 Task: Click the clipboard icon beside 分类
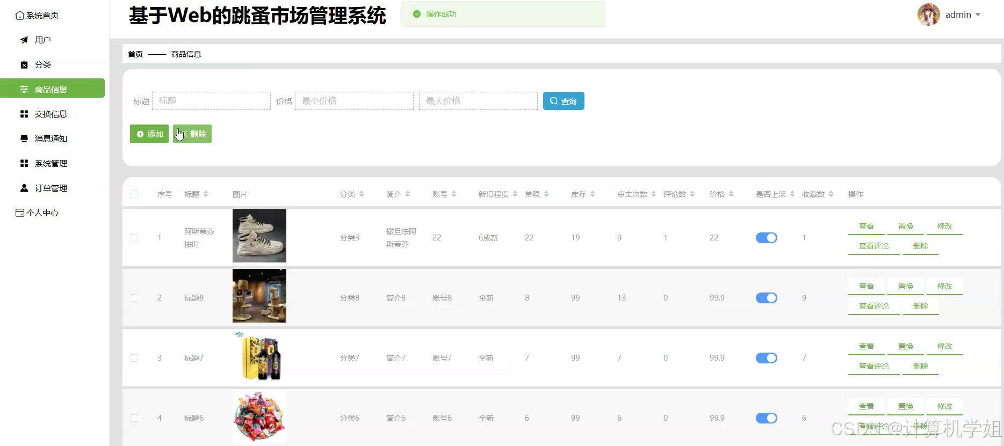point(24,65)
